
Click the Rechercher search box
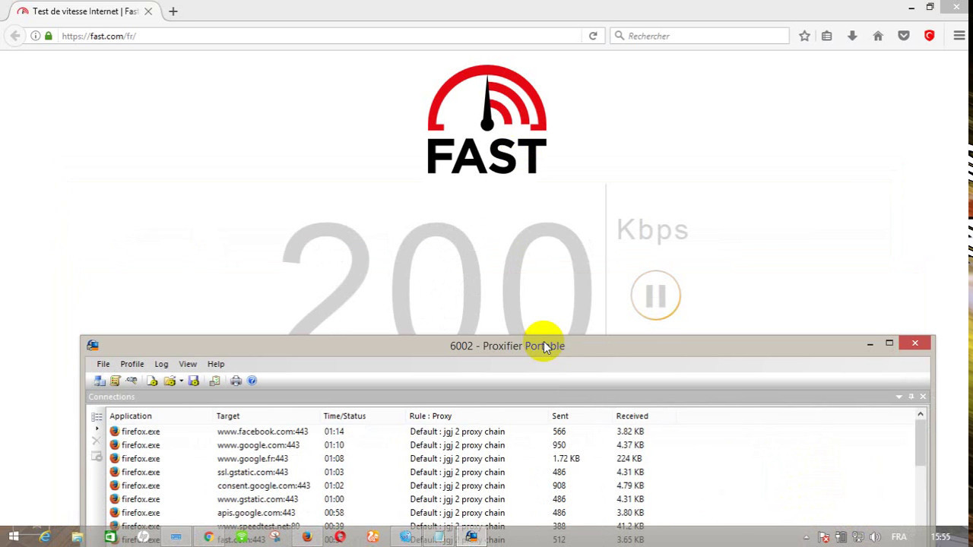coord(699,36)
